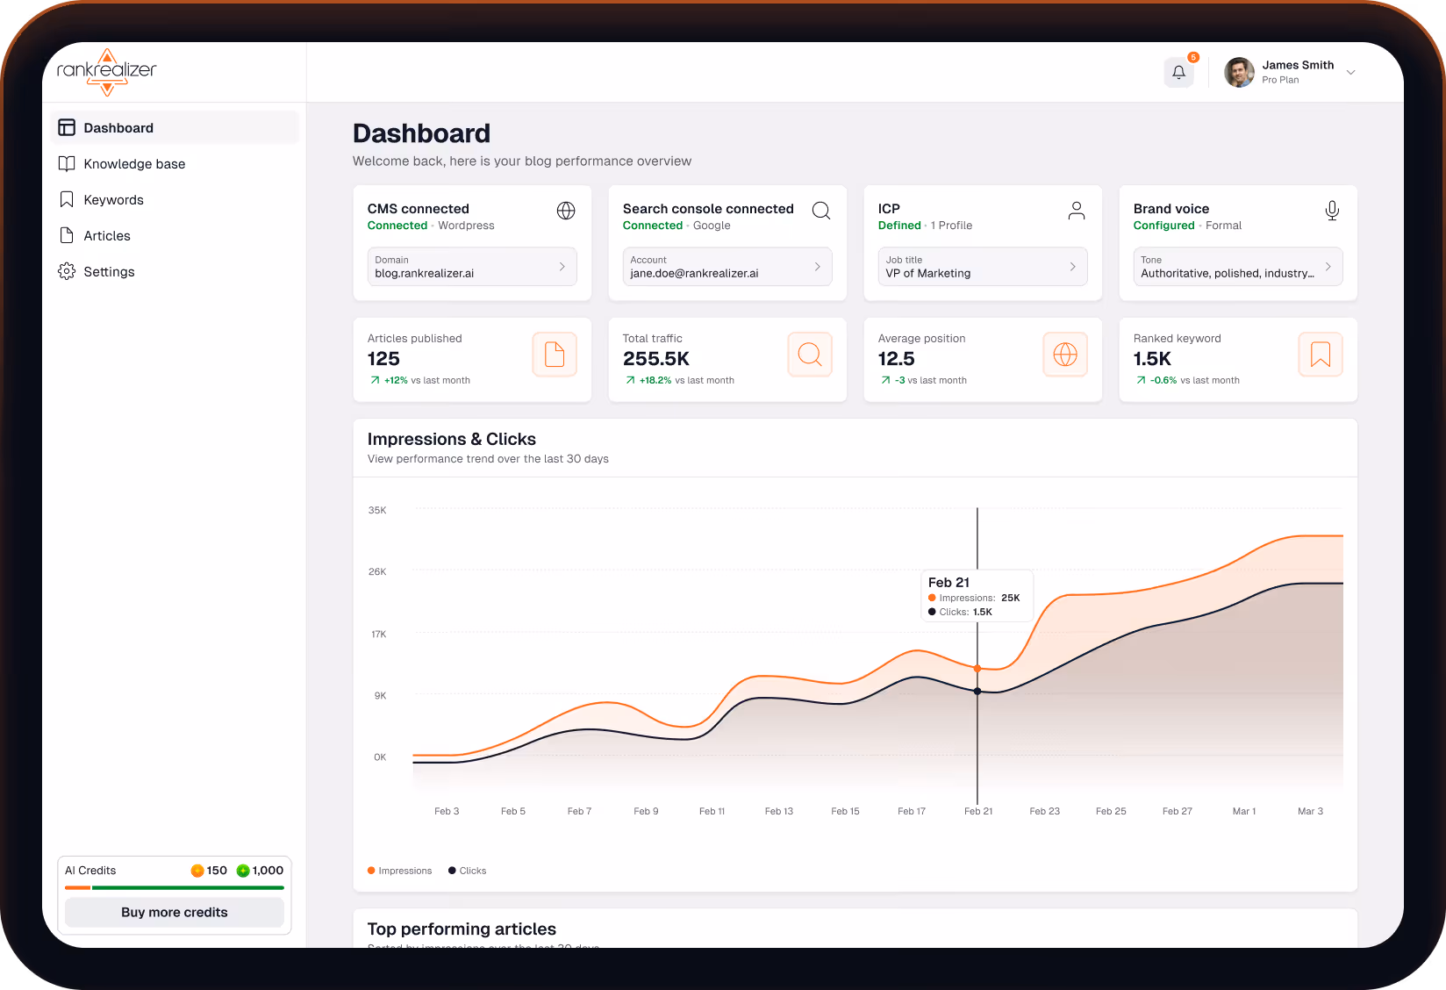Click the Buy more credits button
The width and height of the screenshot is (1446, 990).
pyautogui.click(x=174, y=912)
